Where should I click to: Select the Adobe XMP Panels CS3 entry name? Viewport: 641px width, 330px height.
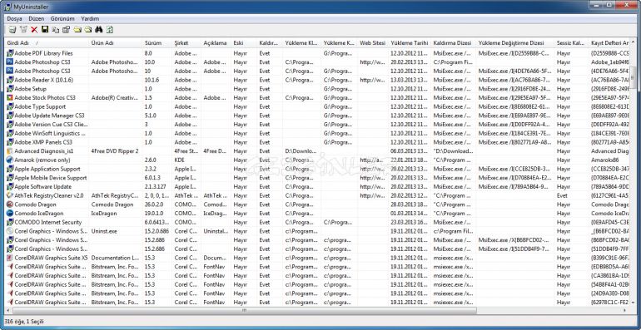click(43, 142)
